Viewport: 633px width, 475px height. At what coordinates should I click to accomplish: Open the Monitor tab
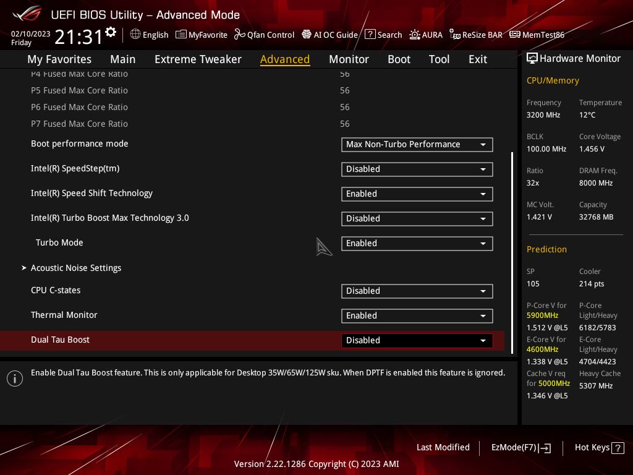click(349, 59)
